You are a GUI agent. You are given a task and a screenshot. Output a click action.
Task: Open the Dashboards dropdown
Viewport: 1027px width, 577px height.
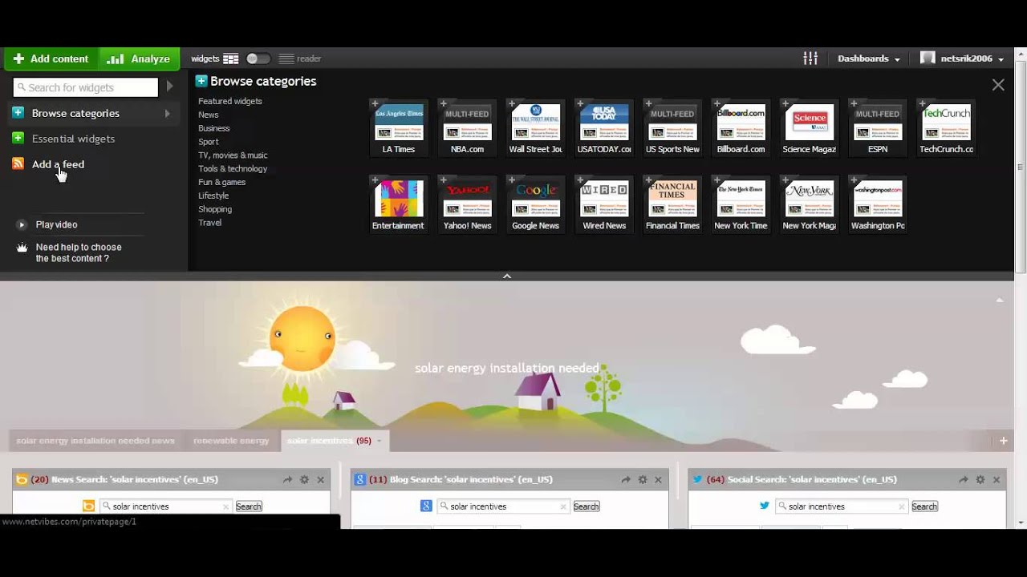[868, 59]
